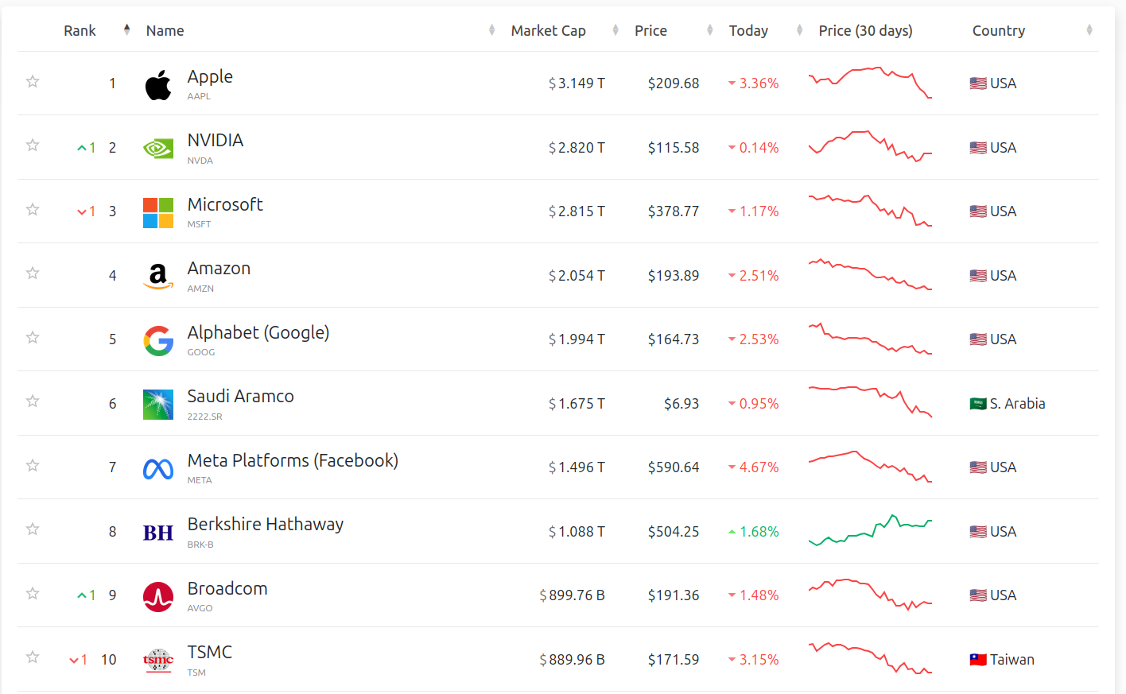1126x694 pixels.
Task: Sort by Market Cap column arrows
Action: pos(615,30)
